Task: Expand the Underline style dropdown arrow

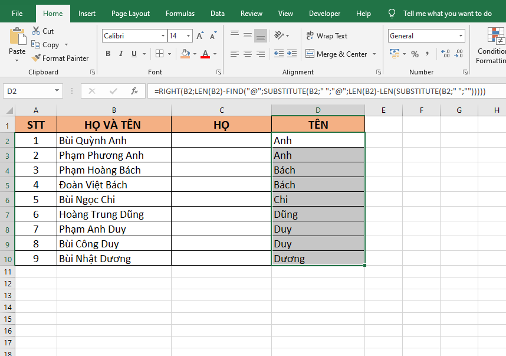Action: (x=144, y=54)
